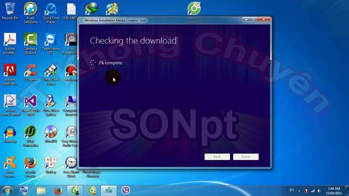
Task: Switch to Firefox in the taskbar
Action: tap(58, 191)
